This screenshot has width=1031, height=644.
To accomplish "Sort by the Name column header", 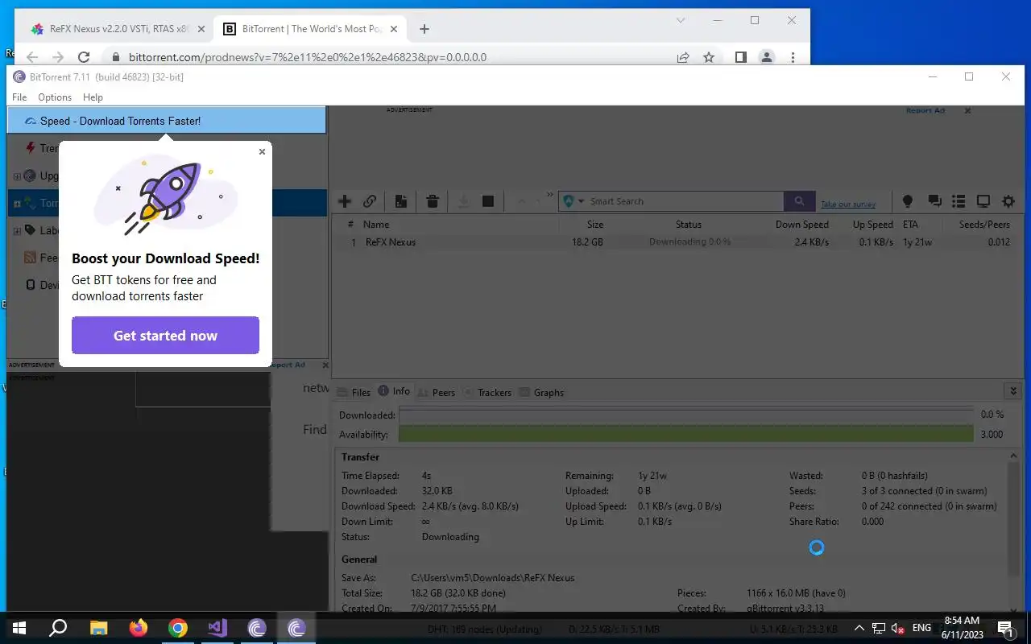I will click(x=375, y=225).
